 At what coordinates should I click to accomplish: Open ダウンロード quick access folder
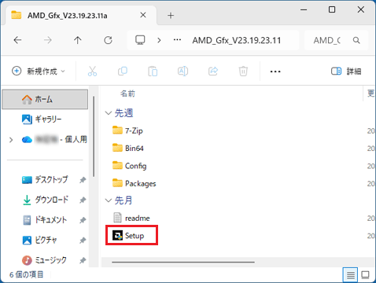[x=45, y=200]
